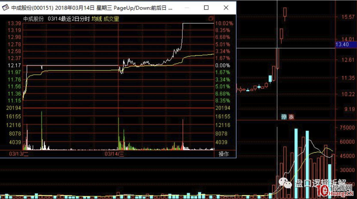Click the 11.97 price label
Viewport: 357px width, 199px height.
click(14, 72)
